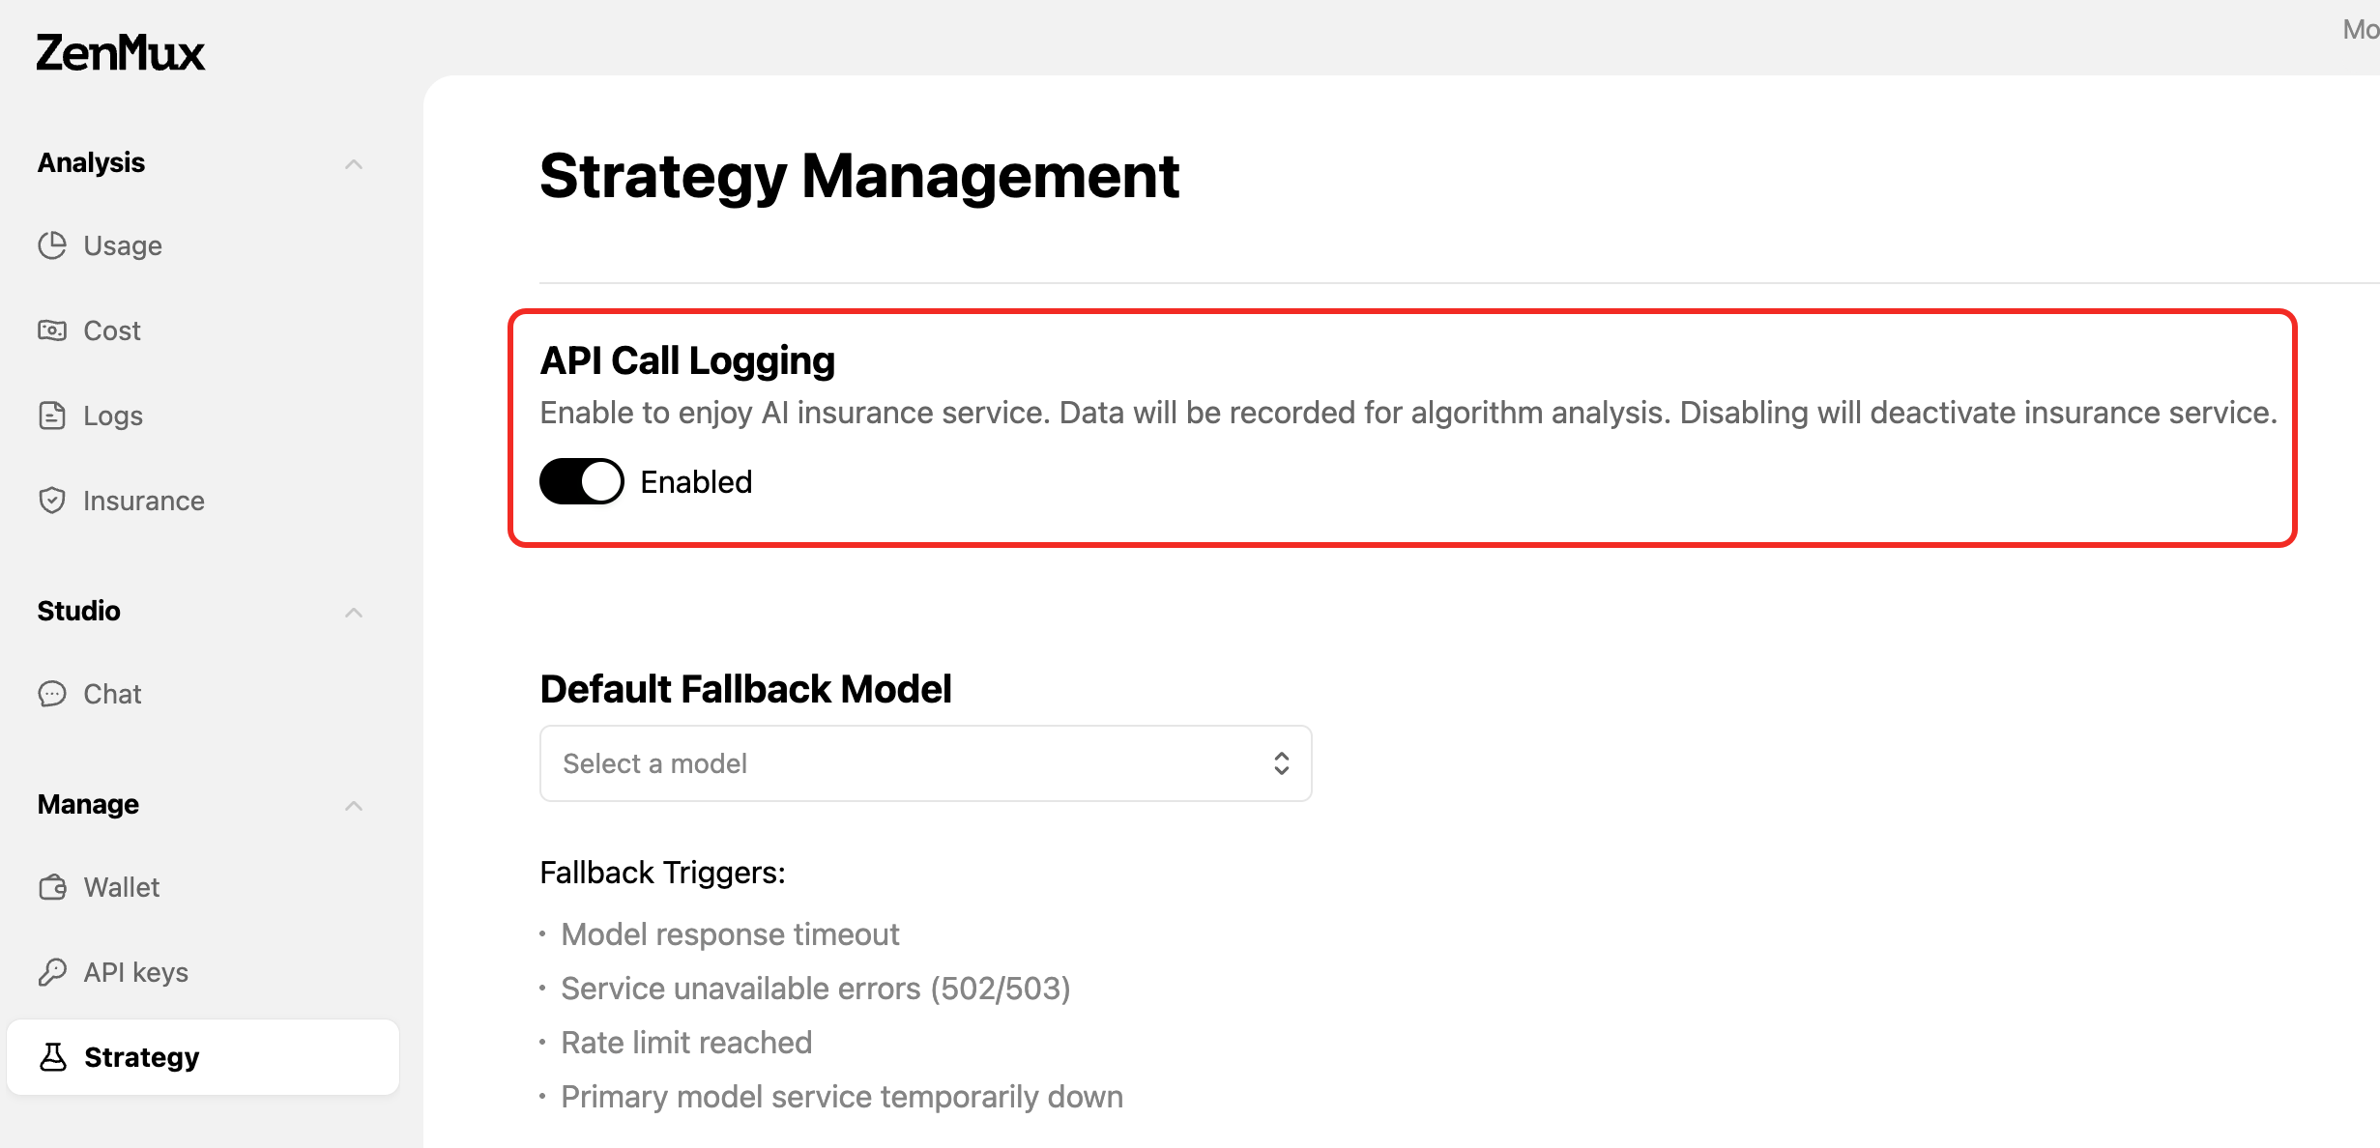Collapse the Manage section chevron

pyautogui.click(x=354, y=806)
